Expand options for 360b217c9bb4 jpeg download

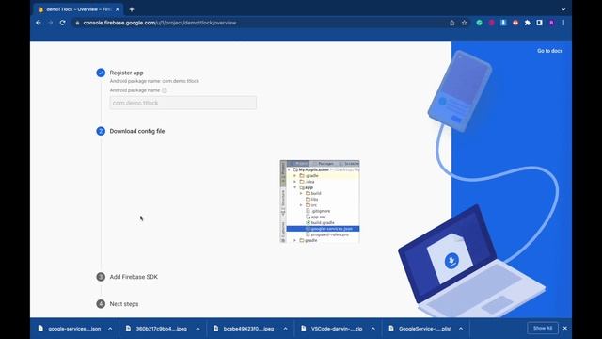click(198, 329)
